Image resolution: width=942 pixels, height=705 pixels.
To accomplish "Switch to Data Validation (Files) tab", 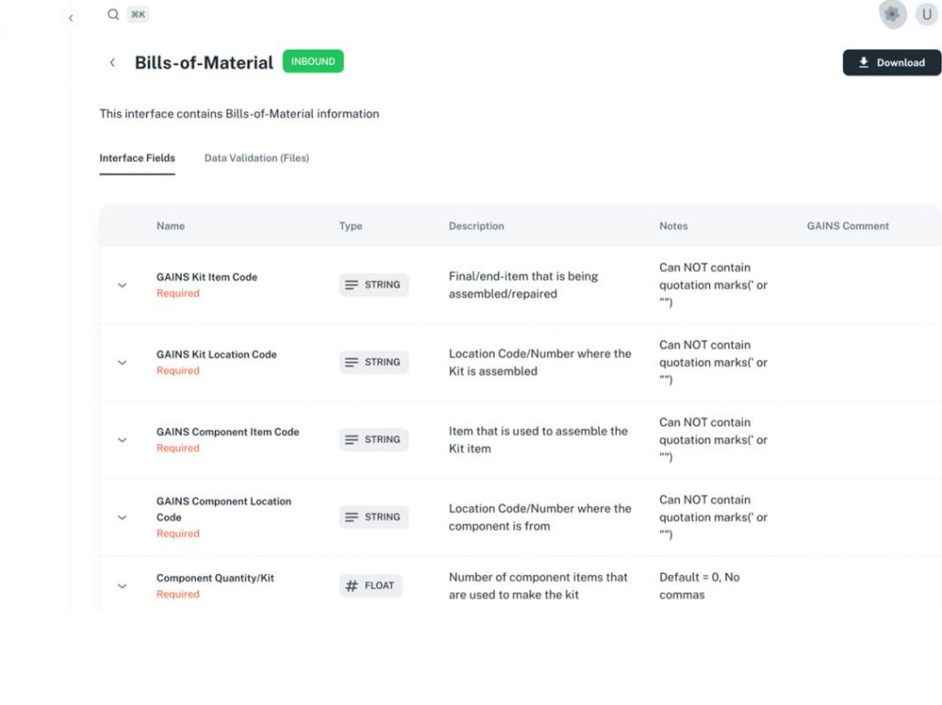I will click(256, 158).
